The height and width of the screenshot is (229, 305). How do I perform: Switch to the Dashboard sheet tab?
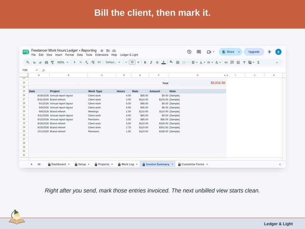point(58,164)
